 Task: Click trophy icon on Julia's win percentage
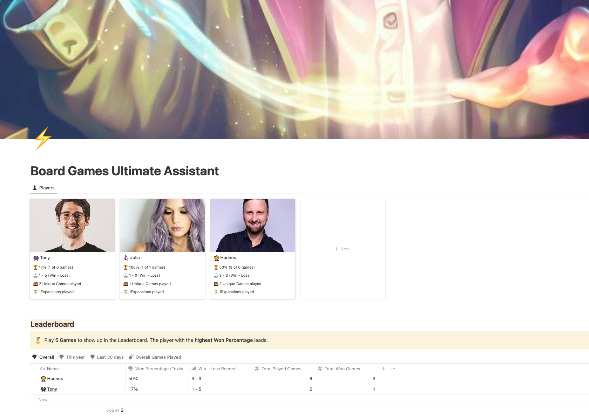coord(126,267)
